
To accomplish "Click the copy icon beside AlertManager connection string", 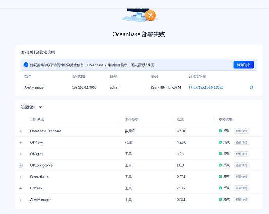I will pyautogui.click(x=251, y=87).
